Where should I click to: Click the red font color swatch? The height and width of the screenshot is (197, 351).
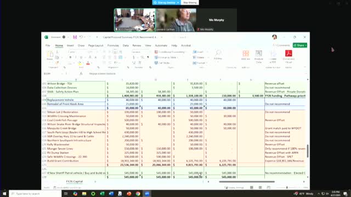click(88, 63)
